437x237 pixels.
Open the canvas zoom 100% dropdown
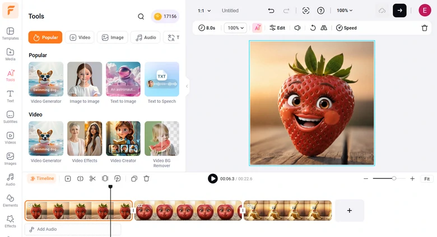[345, 10]
